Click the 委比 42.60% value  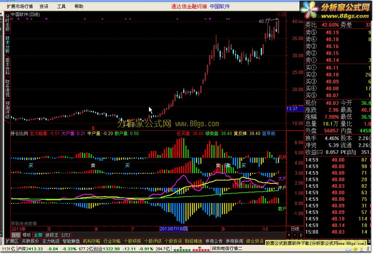(330, 25)
